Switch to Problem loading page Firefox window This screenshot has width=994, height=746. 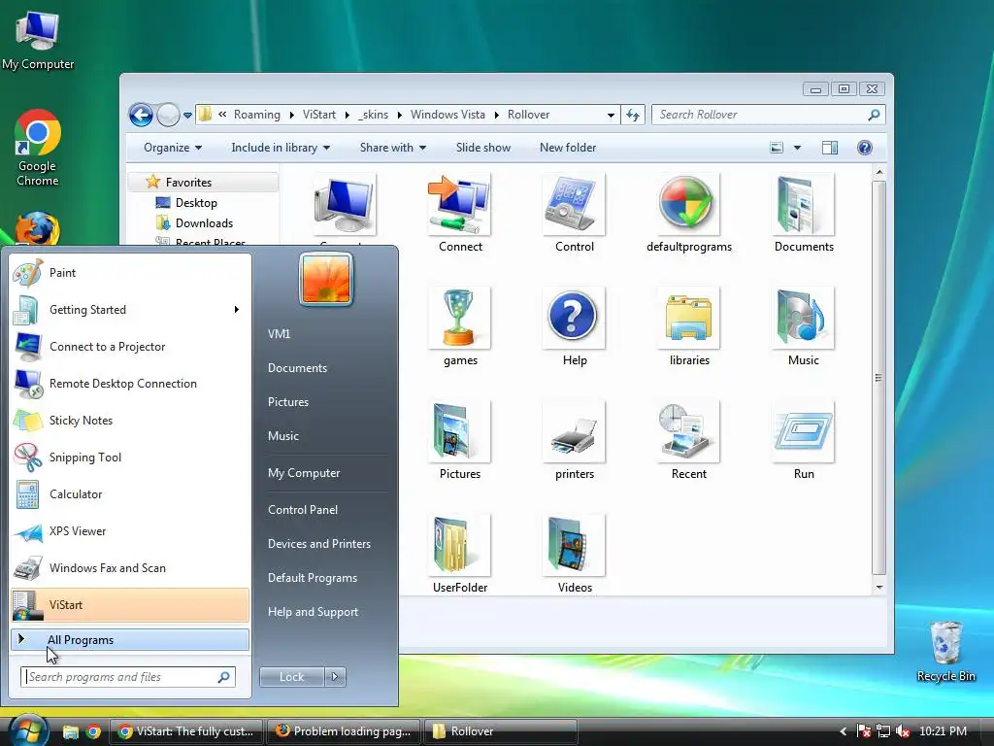coord(345,731)
